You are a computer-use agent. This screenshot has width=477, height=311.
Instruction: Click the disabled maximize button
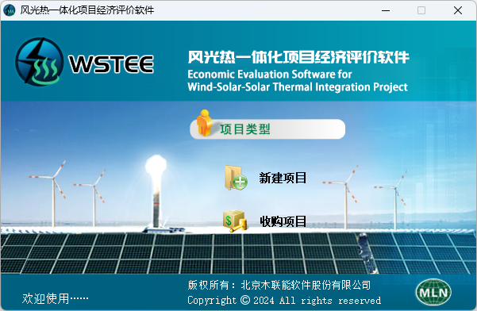pos(421,10)
